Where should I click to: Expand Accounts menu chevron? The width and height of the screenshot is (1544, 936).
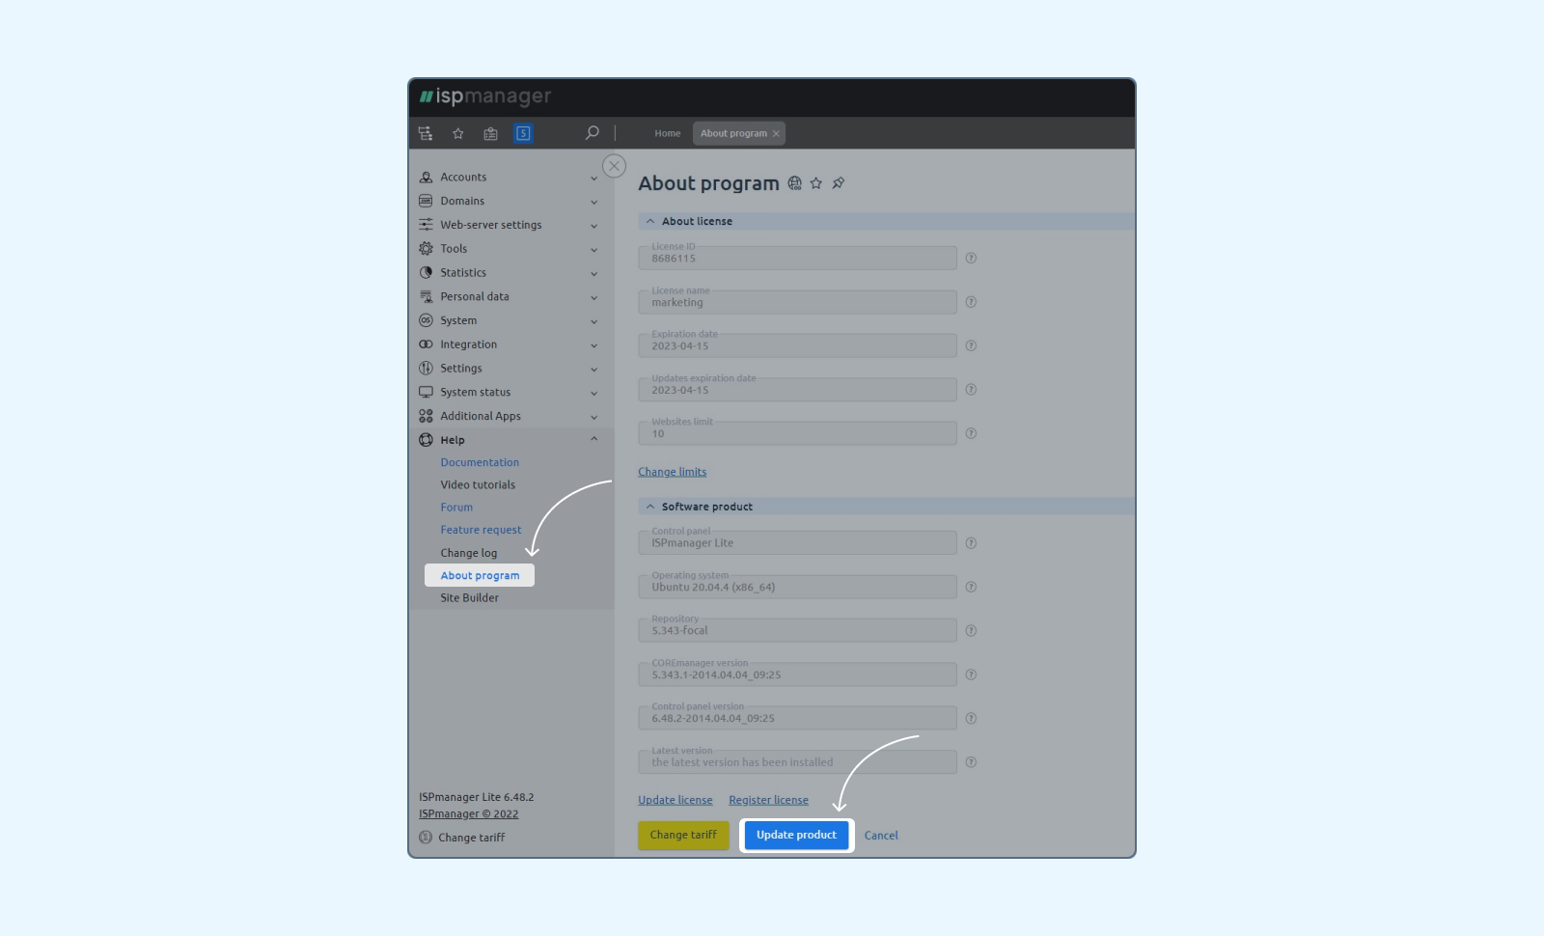pyautogui.click(x=594, y=179)
